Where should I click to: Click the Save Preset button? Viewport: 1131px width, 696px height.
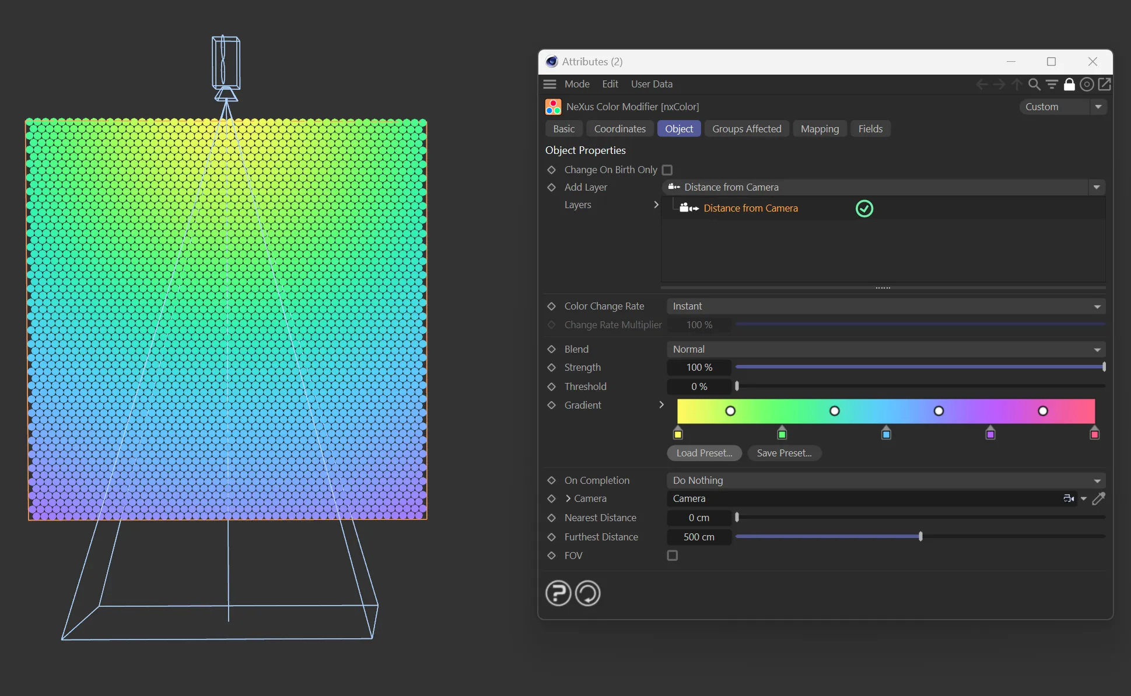pyautogui.click(x=784, y=453)
